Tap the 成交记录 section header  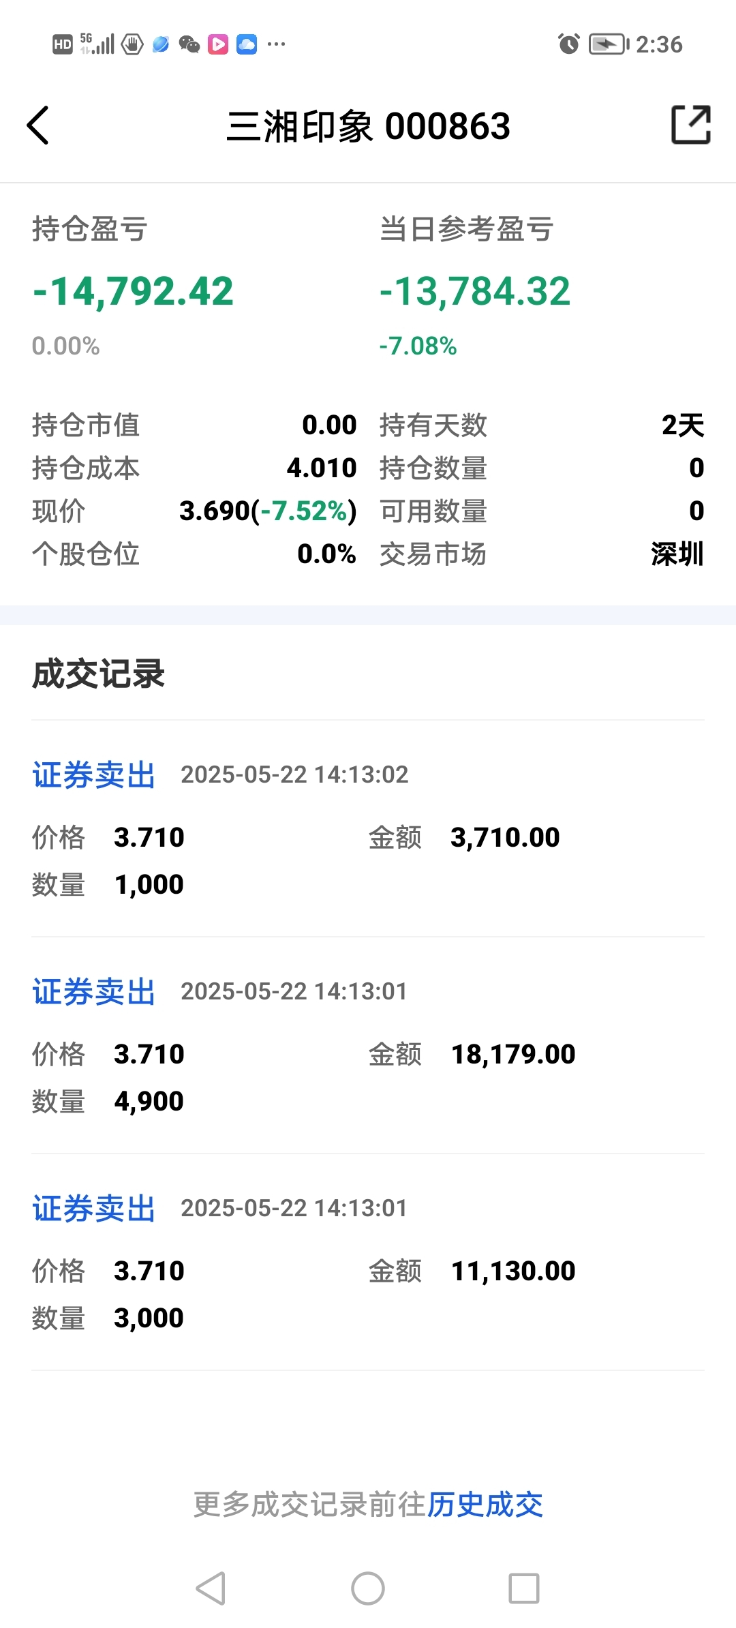coord(99,674)
